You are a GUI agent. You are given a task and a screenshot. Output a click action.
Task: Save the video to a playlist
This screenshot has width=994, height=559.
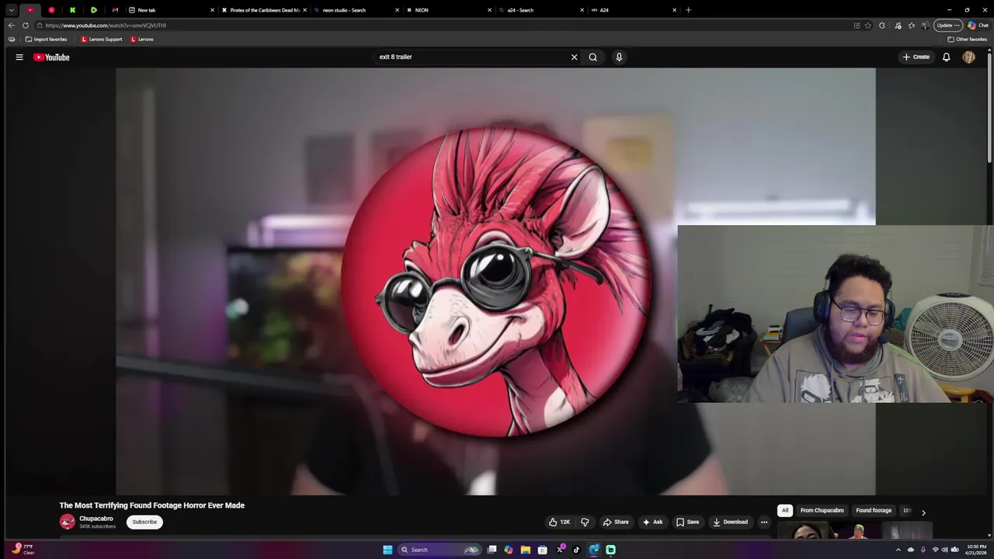point(687,522)
